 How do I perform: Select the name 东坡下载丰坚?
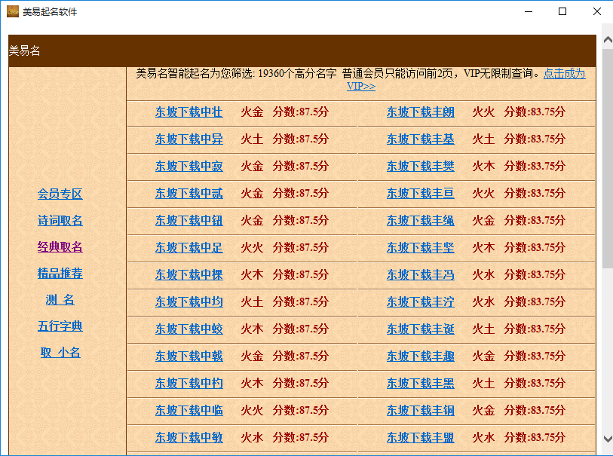click(x=420, y=247)
